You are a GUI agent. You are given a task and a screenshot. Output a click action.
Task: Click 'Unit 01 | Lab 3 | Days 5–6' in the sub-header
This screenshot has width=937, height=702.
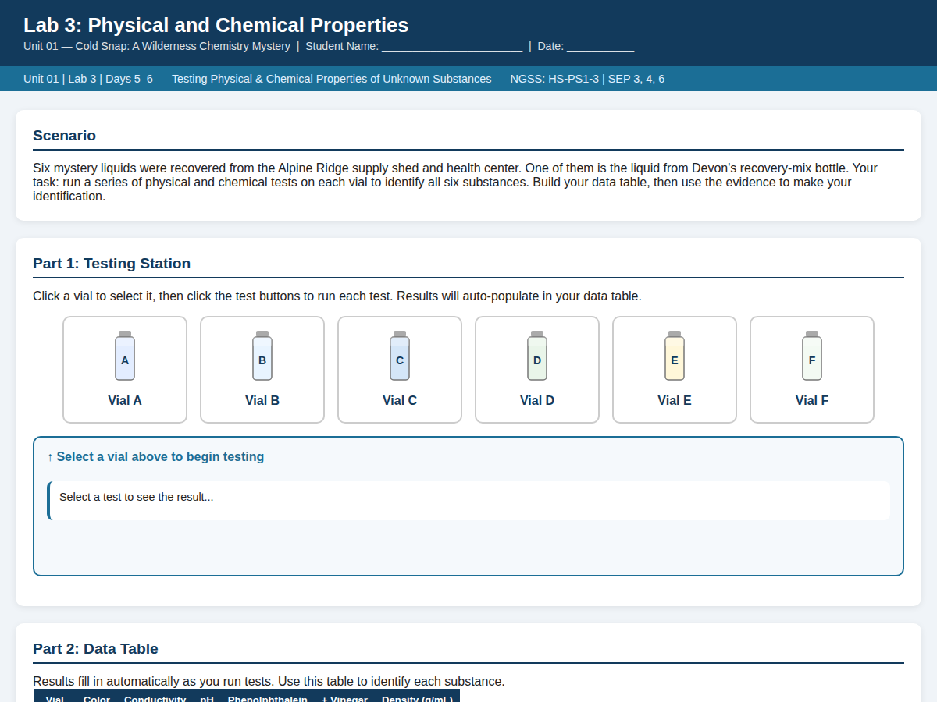88,79
